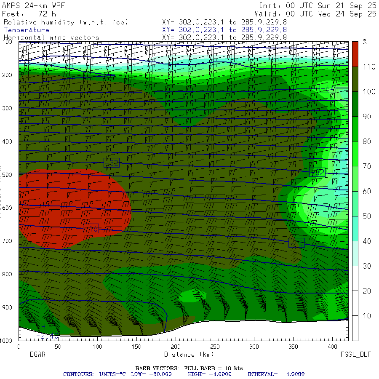
Task: Click the '-64' temperature contour label
Action: (x=328, y=89)
